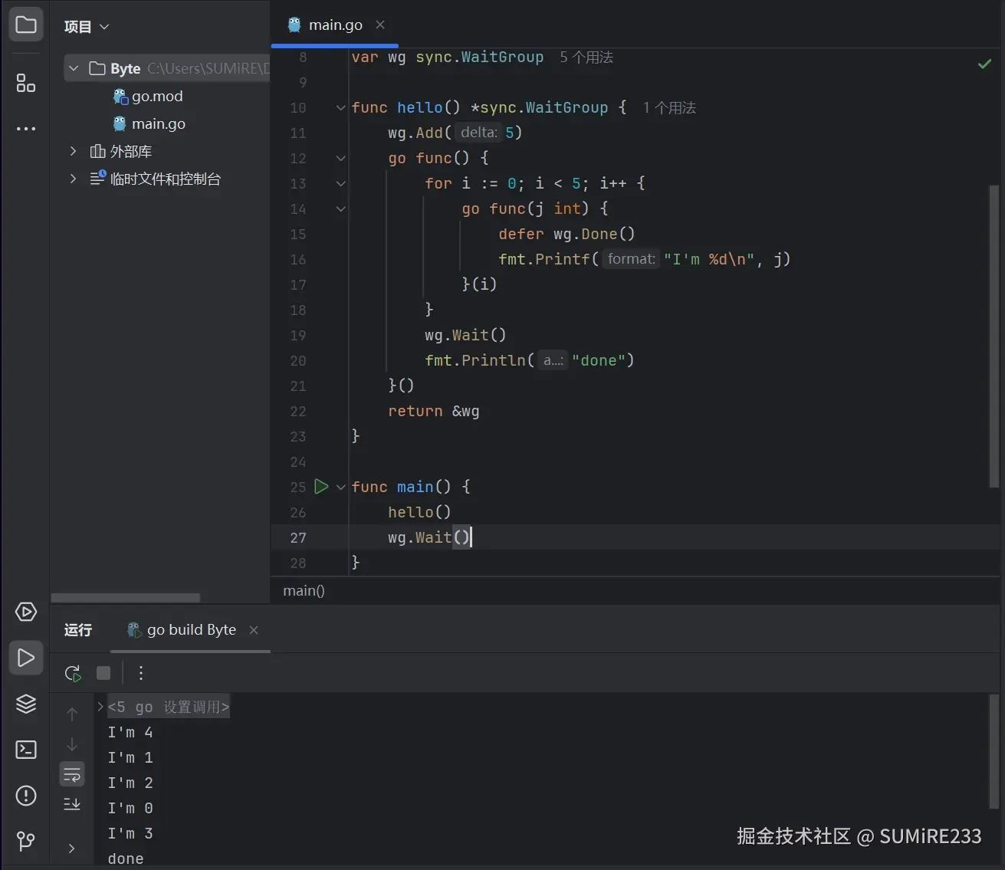This screenshot has height=870, width=1005.
Task: Open the Terminal tool window icon
Action: [x=26, y=750]
